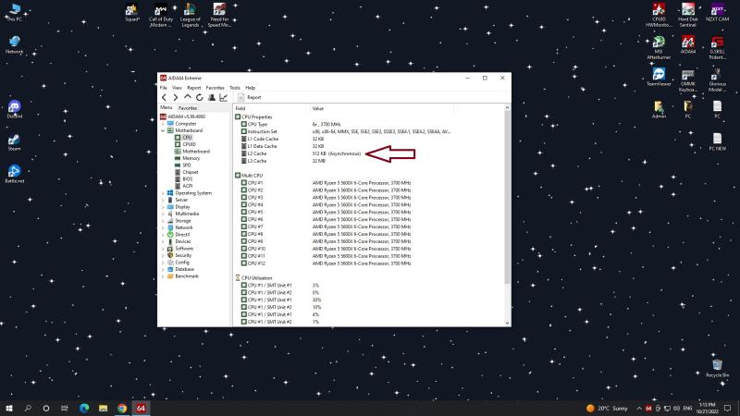Click the Value column header

click(x=318, y=108)
